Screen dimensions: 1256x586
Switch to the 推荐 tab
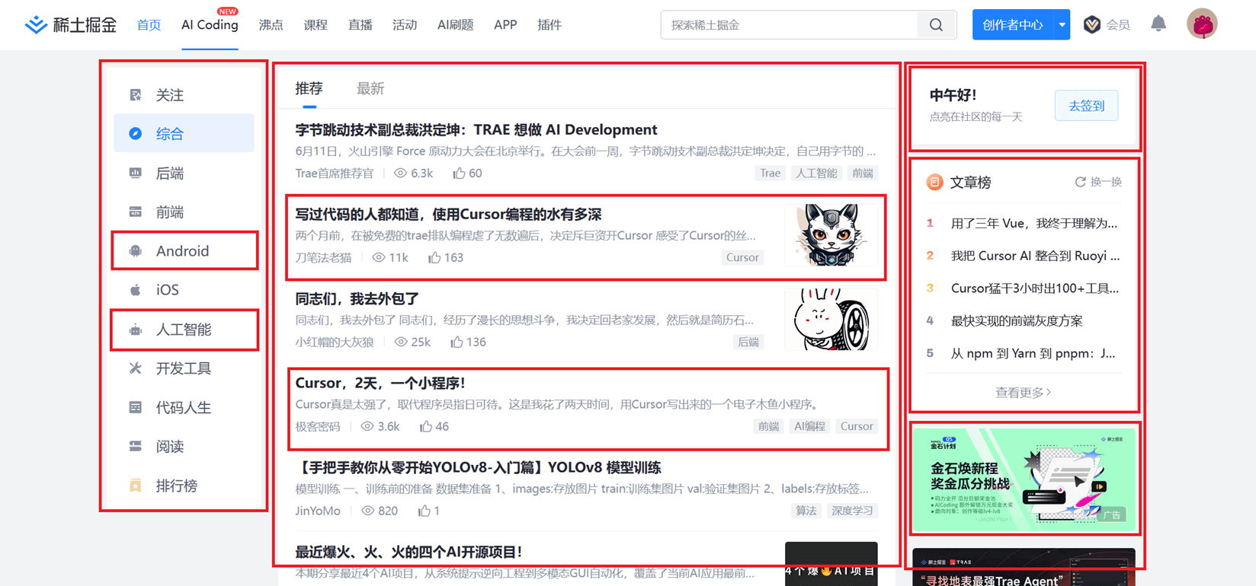click(x=309, y=88)
